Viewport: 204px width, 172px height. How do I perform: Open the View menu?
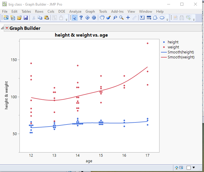click(x=131, y=12)
